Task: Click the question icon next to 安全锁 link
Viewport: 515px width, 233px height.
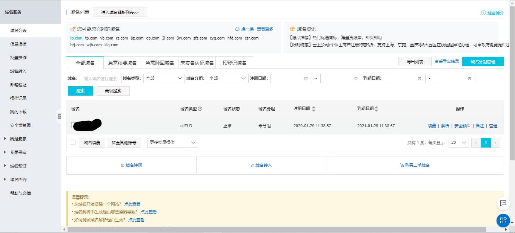Action: pyautogui.click(x=469, y=125)
